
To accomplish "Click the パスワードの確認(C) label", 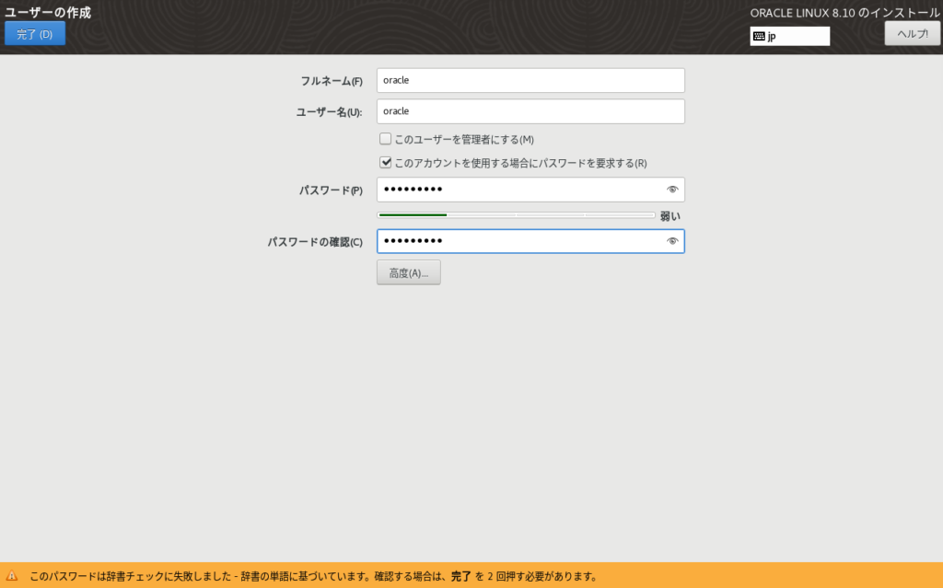I will pos(314,242).
